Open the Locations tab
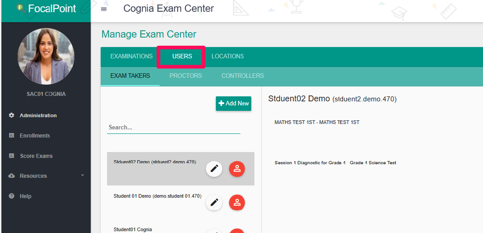483x233 pixels. point(227,57)
